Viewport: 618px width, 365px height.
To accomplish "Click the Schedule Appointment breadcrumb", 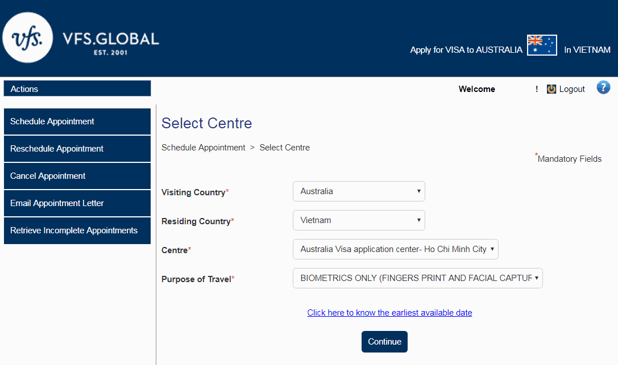I will coord(204,148).
